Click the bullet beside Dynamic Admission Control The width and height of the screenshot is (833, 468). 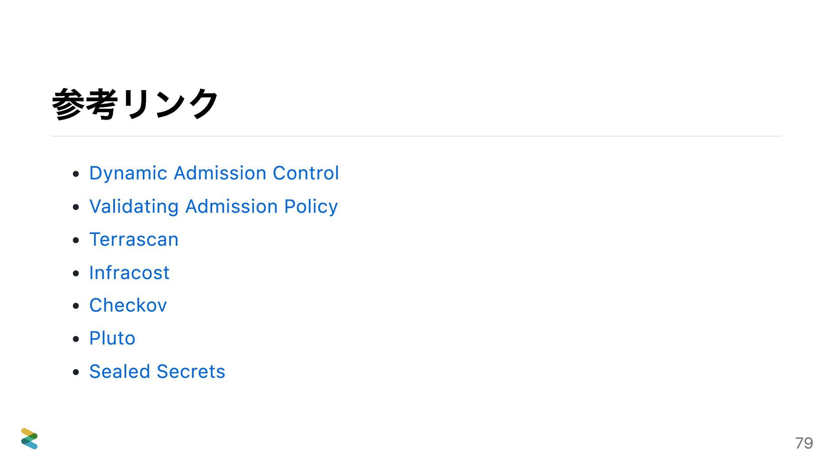click(x=76, y=174)
